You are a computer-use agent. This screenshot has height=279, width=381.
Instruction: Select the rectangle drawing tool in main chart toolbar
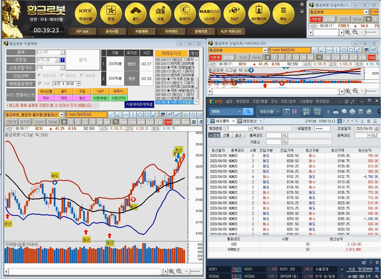148,115
